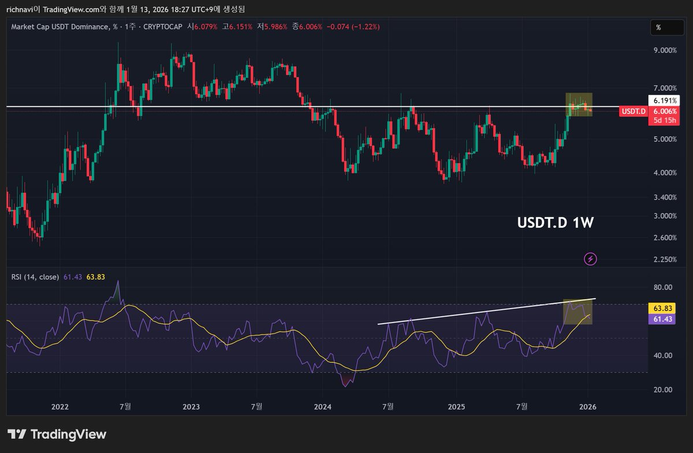Click the 2.250% price axis label
Viewport: 693px width, 453px height.
664,259
